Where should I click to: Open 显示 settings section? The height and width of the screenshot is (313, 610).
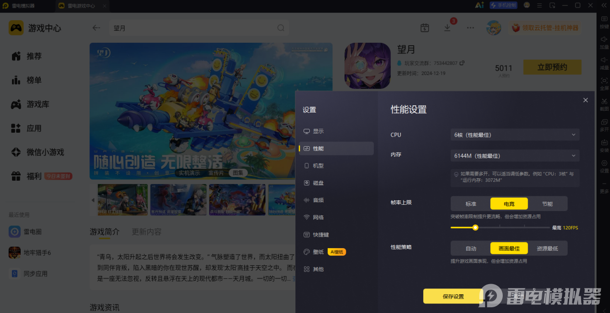click(x=318, y=131)
